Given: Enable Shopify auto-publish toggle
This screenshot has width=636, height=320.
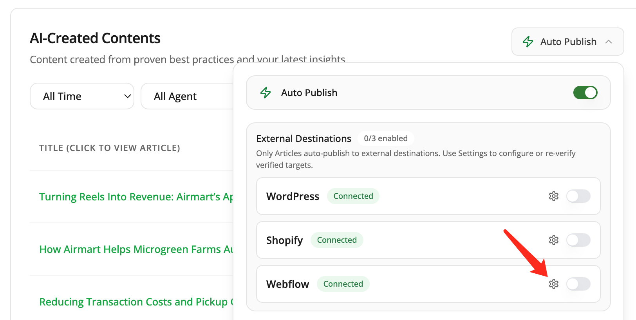Looking at the screenshot, I should click(x=578, y=240).
